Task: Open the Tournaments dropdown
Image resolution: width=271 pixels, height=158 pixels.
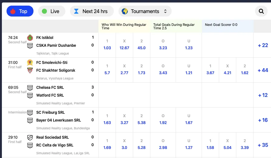Action: tap(145, 11)
